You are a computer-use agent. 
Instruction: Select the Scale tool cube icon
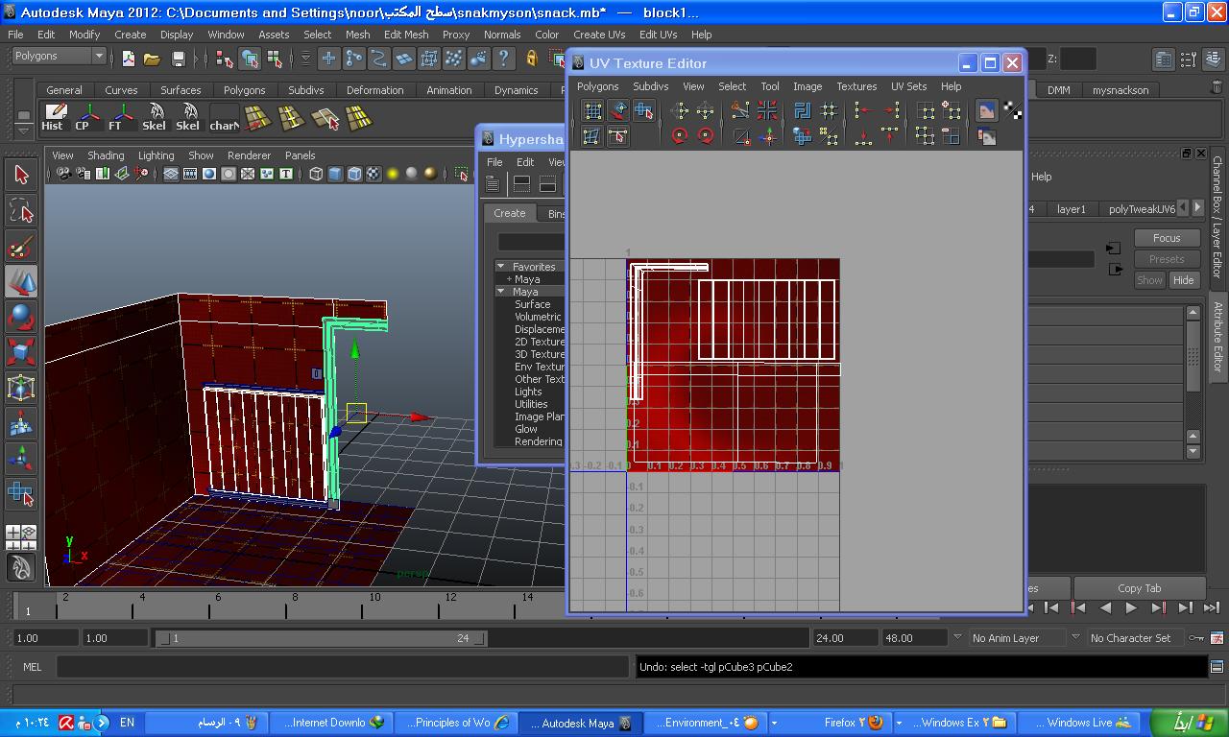(21, 352)
